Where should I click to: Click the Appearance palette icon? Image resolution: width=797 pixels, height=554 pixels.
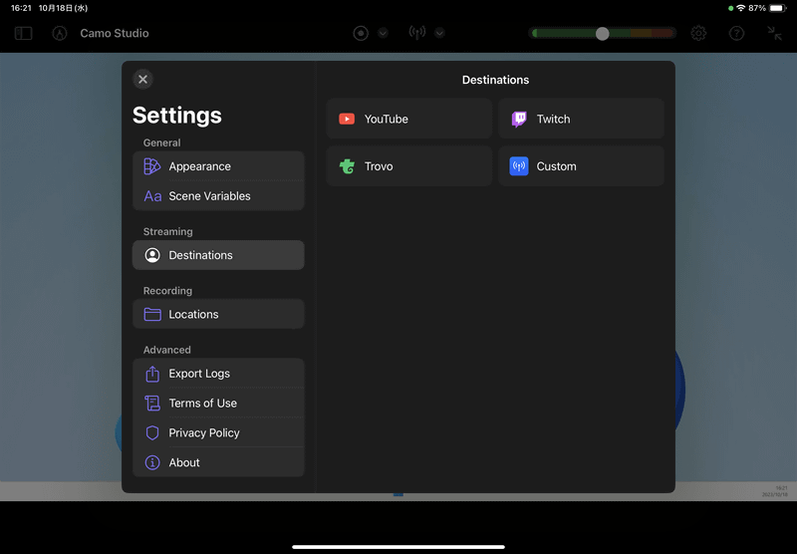152,166
